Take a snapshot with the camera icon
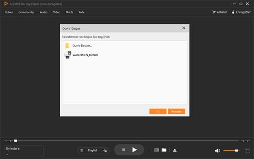Viewport: 254px width, 159px height. (157, 150)
